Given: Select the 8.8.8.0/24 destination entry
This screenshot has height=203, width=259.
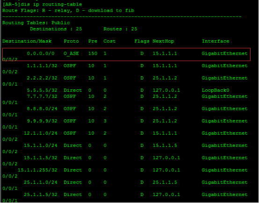Looking at the screenshot, I should [x=42, y=109].
